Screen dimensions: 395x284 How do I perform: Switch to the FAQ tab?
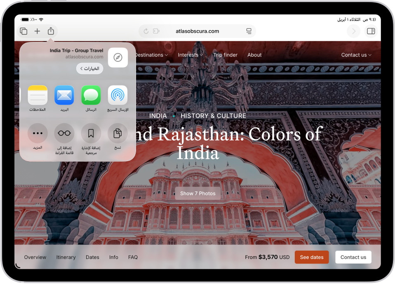point(133,257)
